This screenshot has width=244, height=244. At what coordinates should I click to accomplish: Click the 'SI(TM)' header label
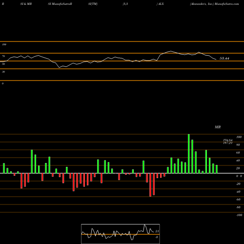click(93, 4)
